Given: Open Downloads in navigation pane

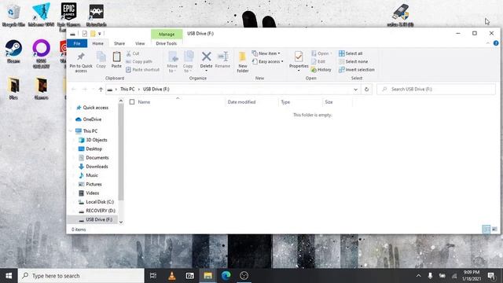Looking at the screenshot, I should pyautogui.click(x=94, y=167).
